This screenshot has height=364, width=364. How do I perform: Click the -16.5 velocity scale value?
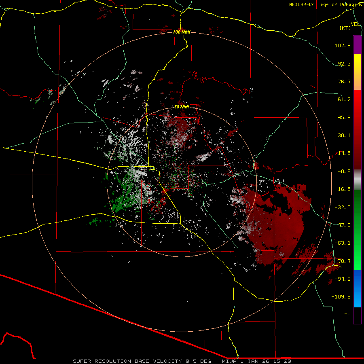tap(343, 189)
